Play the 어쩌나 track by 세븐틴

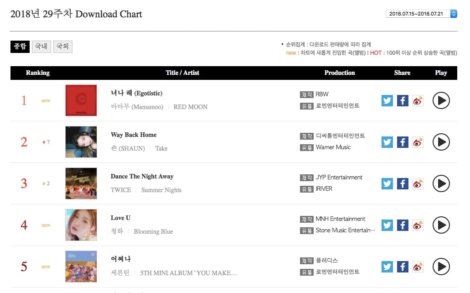click(441, 267)
